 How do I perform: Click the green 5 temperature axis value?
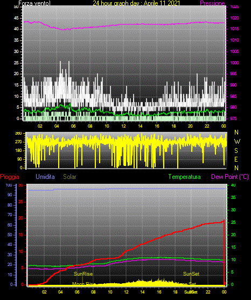click(232, 272)
